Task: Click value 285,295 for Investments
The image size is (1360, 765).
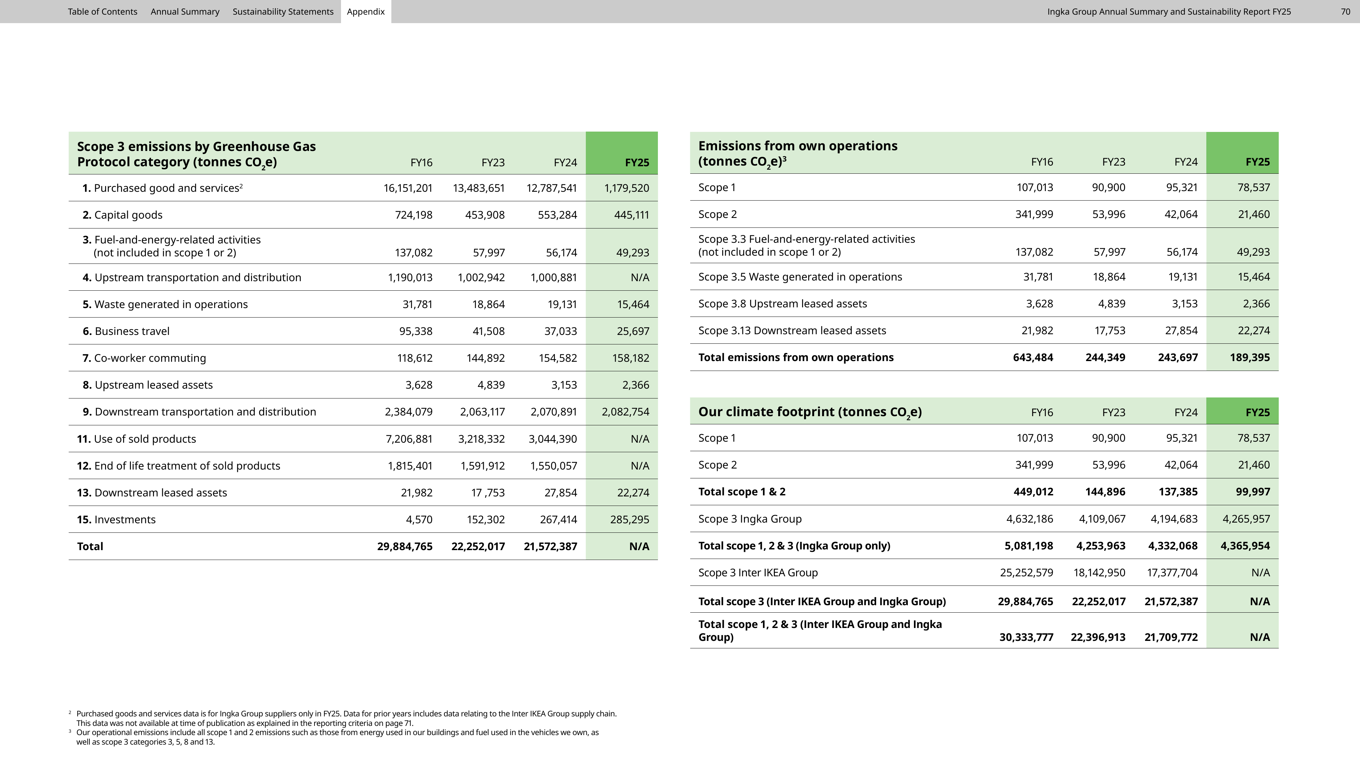Action: coord(630,520)
